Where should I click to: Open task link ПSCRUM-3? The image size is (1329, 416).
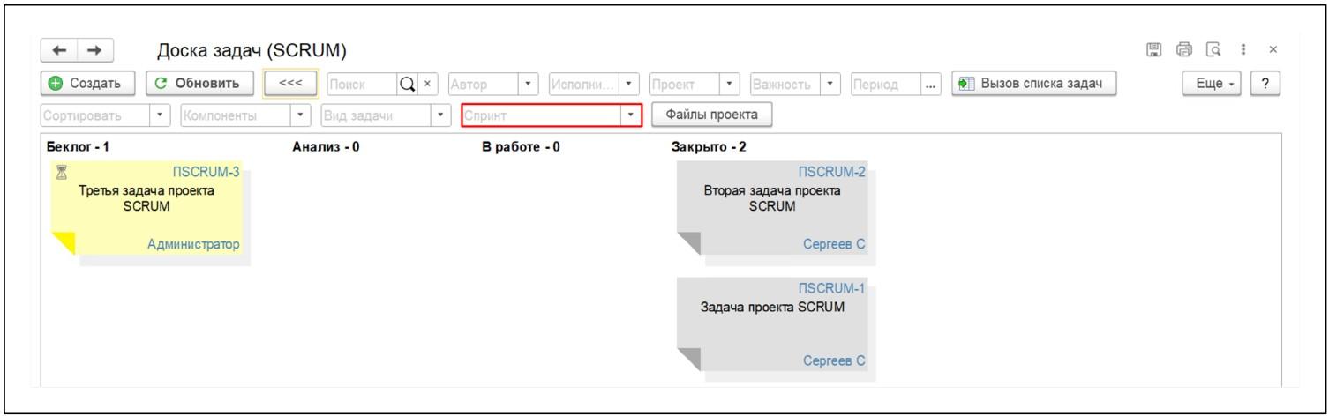(x=206, y=172)
